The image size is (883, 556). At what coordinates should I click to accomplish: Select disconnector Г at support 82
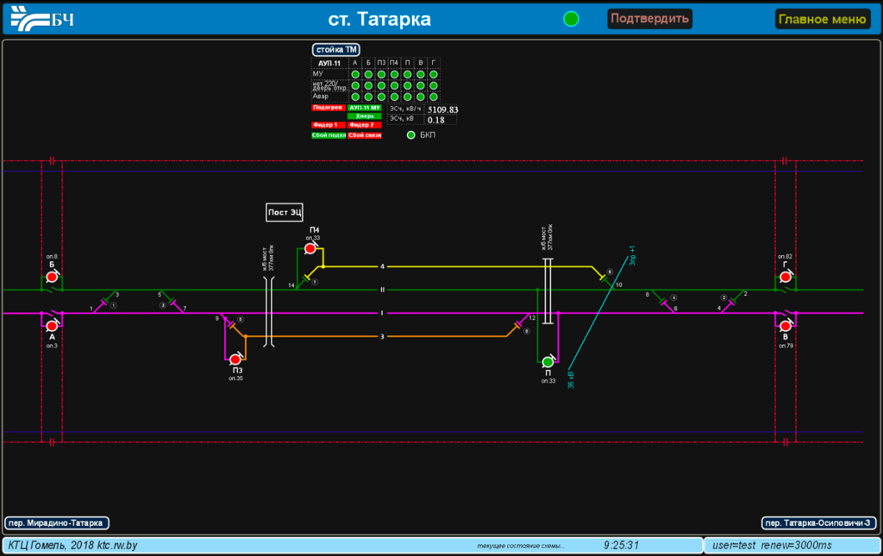[786, 277]
